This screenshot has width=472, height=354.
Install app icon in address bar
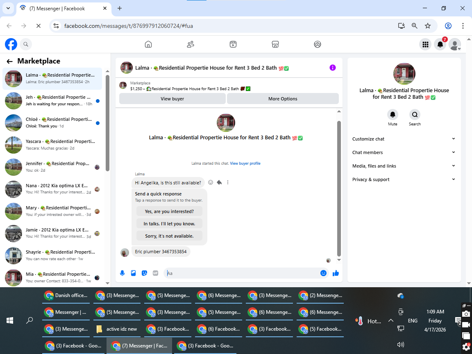tap(401, 26)
